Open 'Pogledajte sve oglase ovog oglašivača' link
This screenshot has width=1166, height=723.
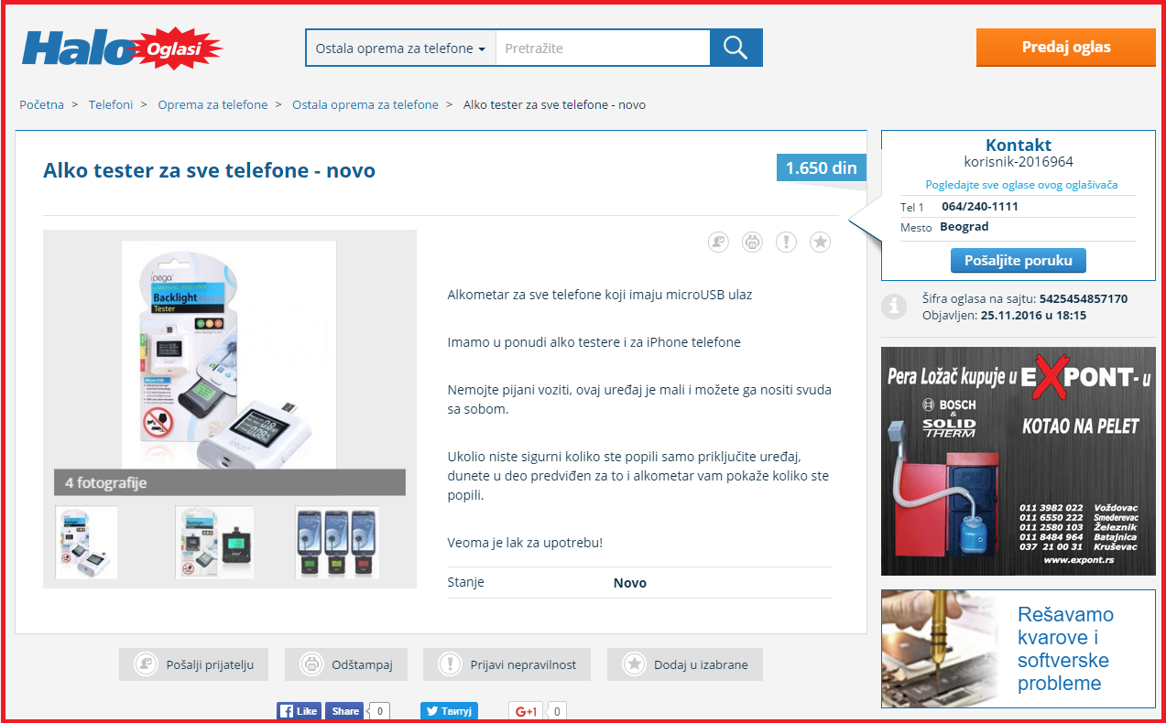(1021, 184)
